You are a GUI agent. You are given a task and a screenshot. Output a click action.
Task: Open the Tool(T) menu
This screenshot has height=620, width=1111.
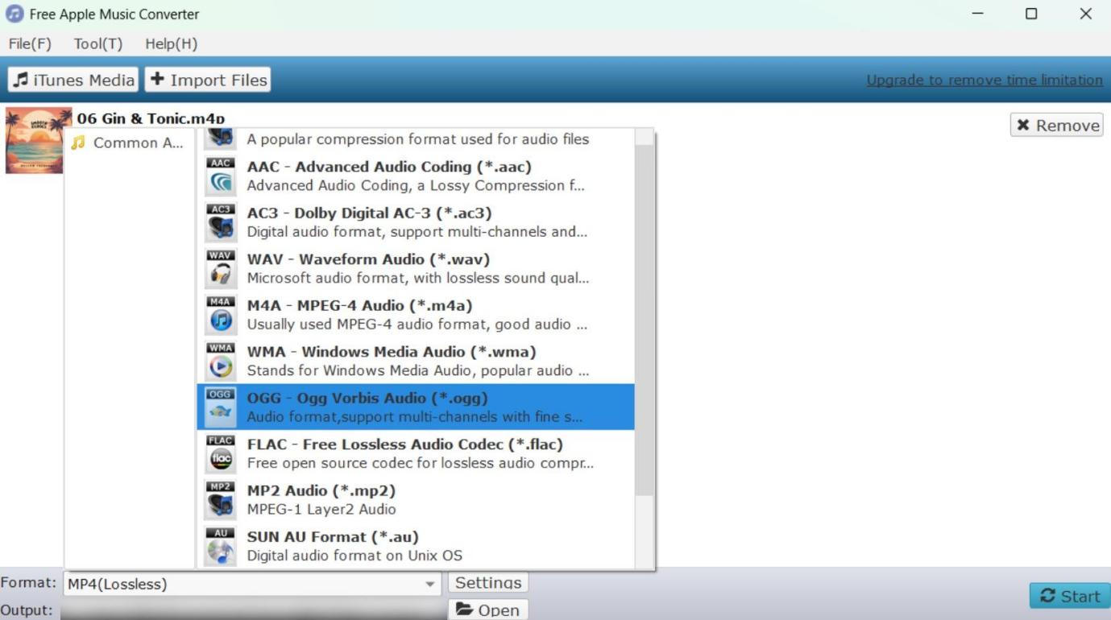(98, 44)
